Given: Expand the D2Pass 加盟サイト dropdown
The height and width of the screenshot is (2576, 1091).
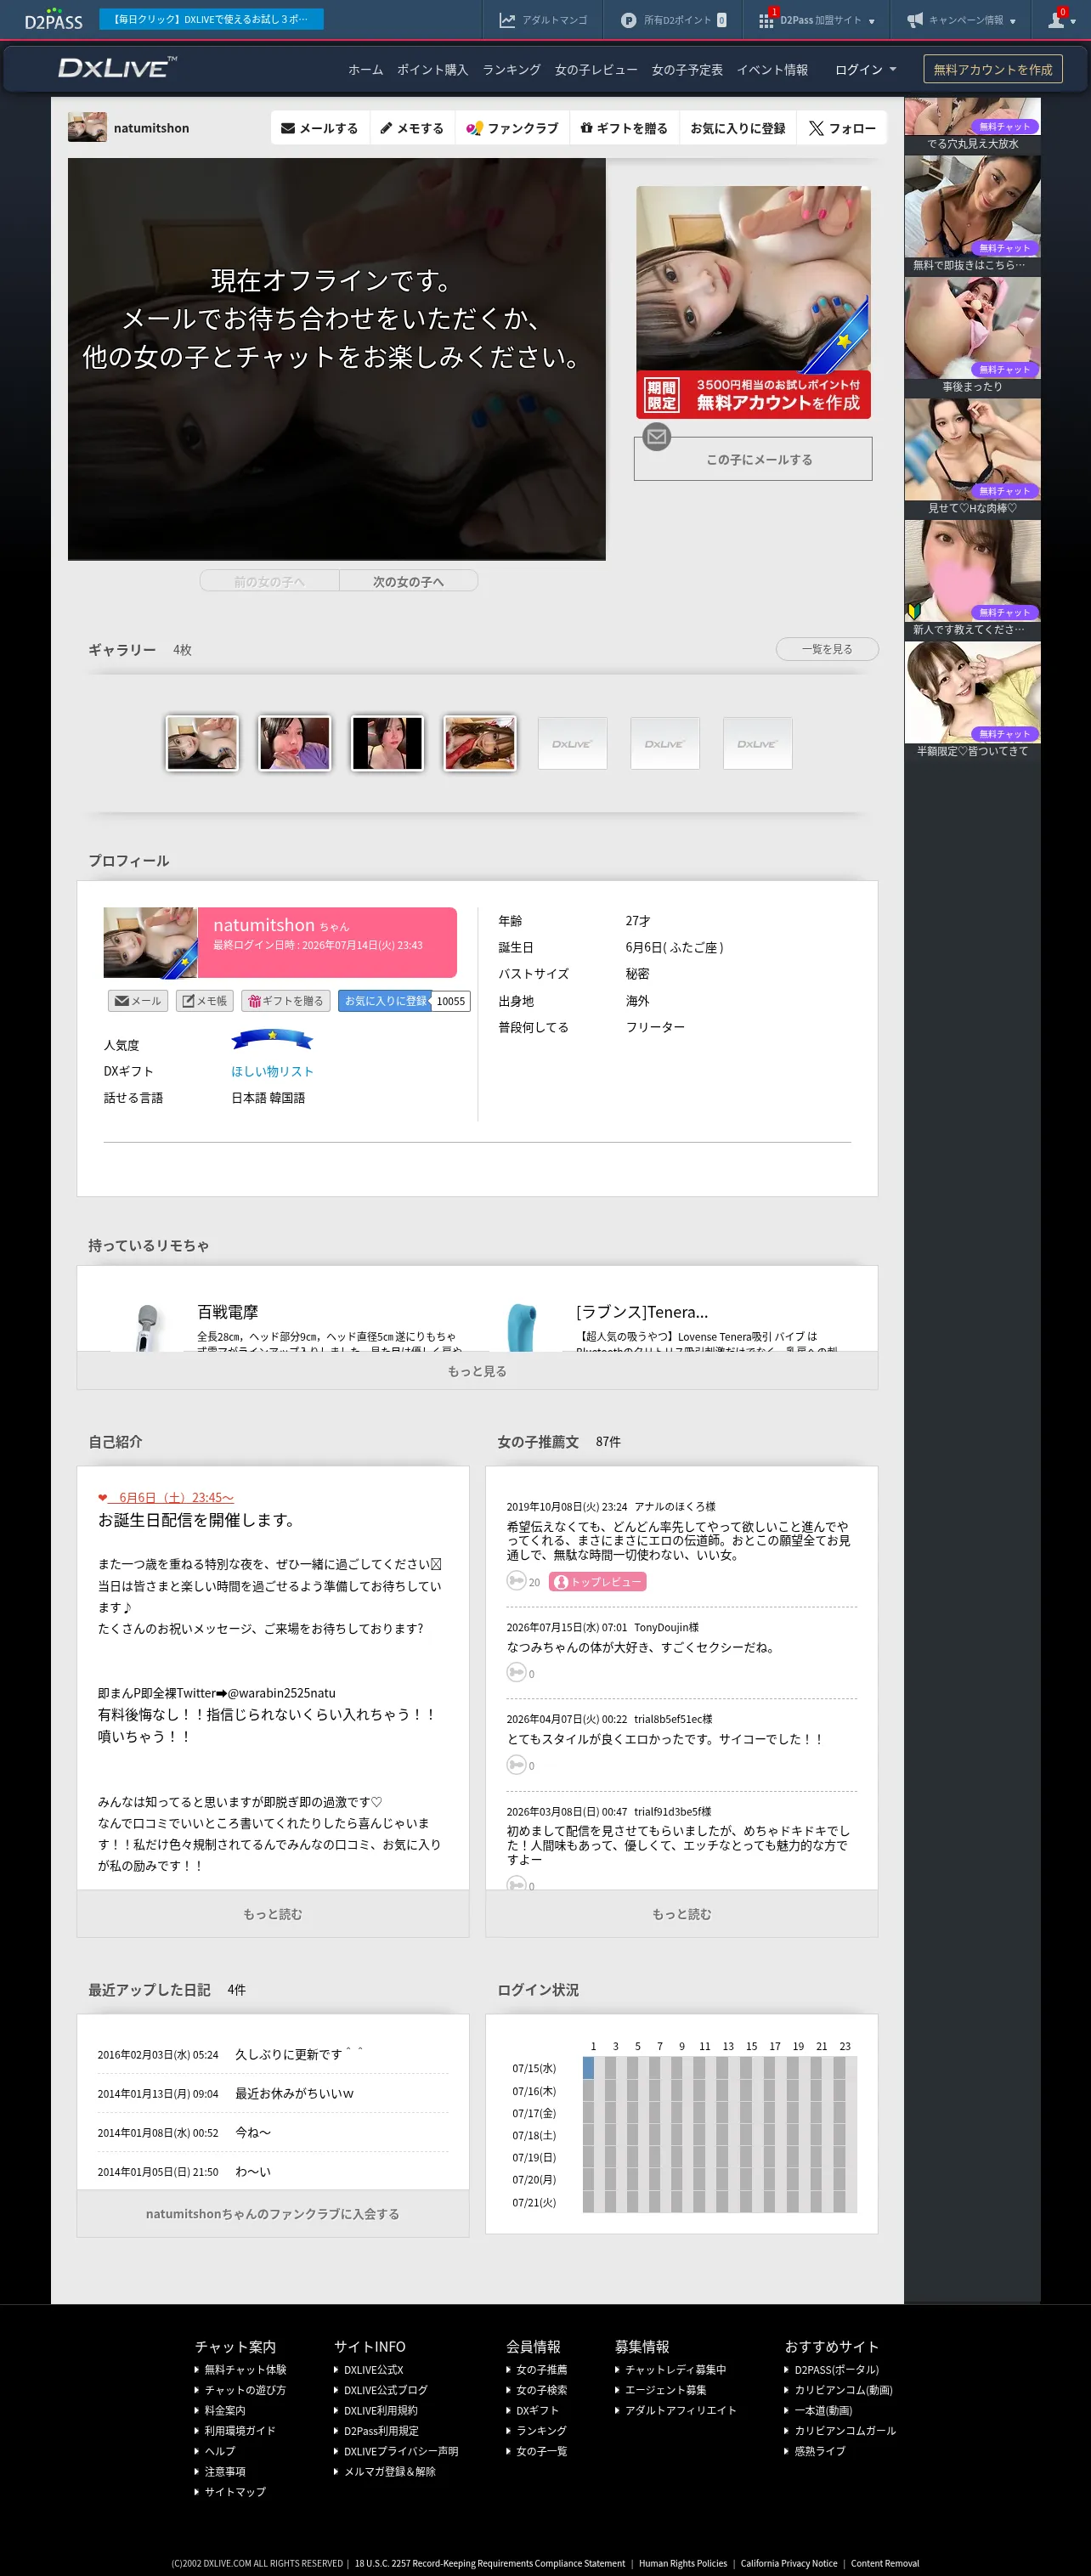Looking at the screenshot, I should tap(872, 21).
